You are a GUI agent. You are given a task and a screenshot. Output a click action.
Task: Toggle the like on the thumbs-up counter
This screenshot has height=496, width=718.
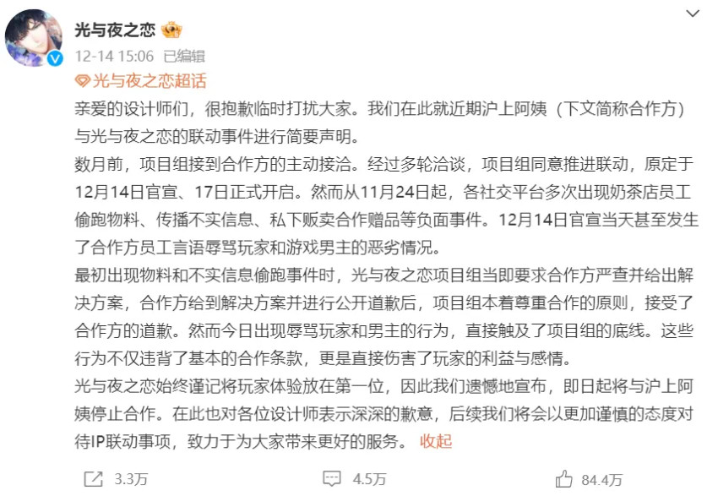601,478
